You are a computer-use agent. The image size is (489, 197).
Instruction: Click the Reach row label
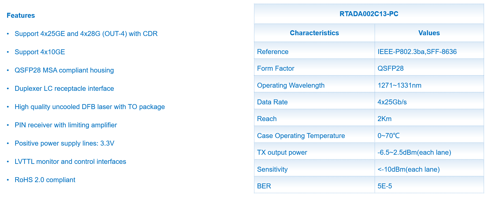(x=267, y=119)
